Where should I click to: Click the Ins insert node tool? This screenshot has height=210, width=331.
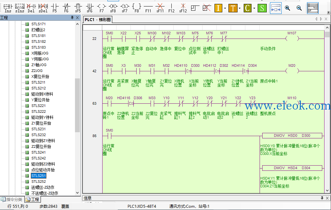8,8
